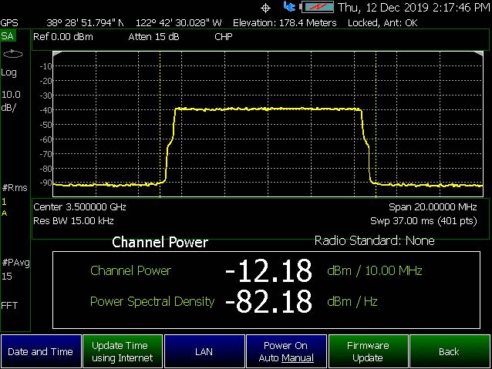Select the Res BW 15.00 kHz value

(x=70, y=220)
